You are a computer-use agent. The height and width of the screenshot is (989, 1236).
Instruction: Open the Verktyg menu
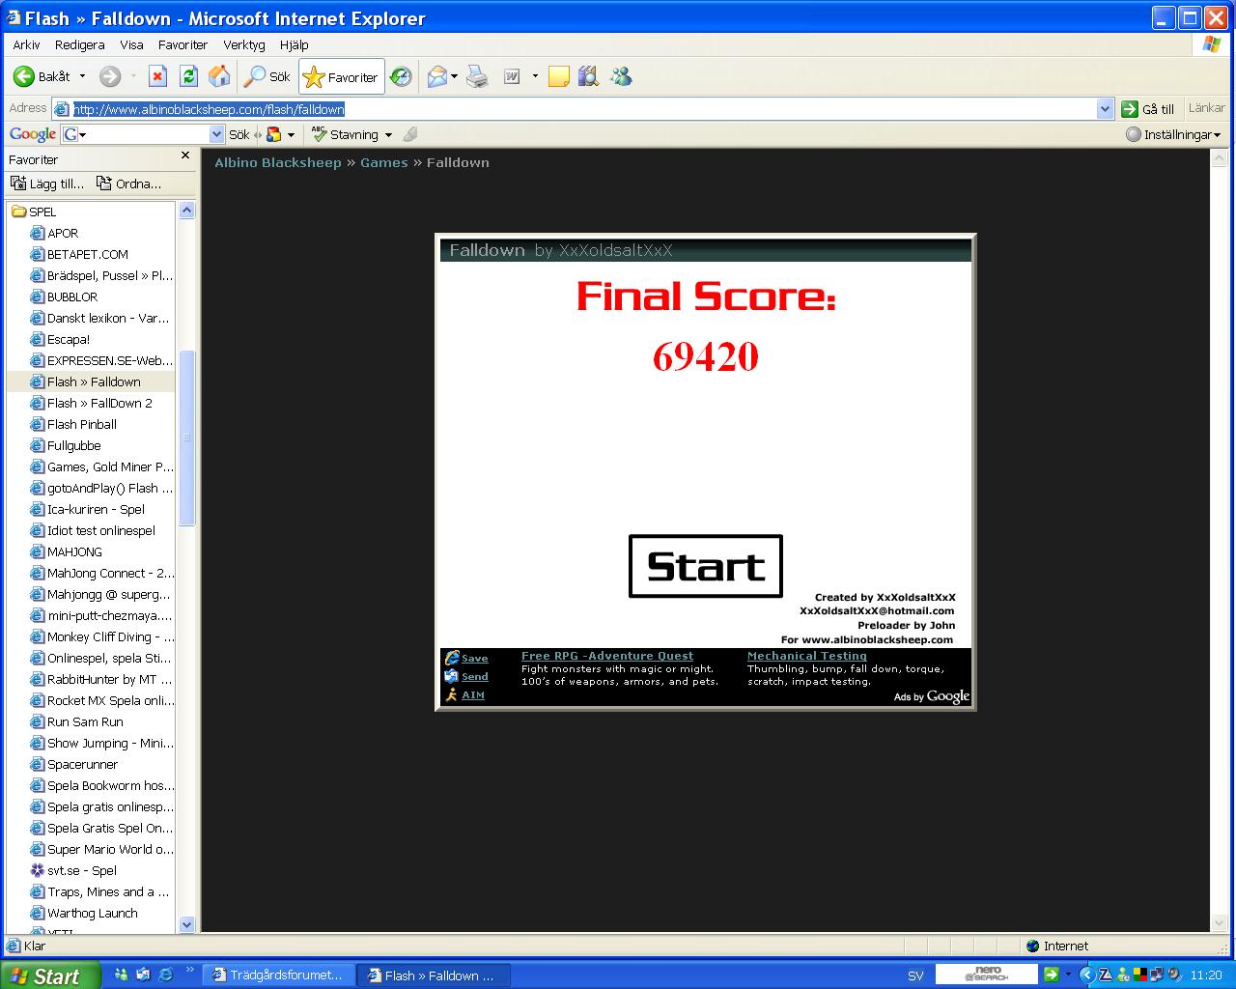[243, 44]
